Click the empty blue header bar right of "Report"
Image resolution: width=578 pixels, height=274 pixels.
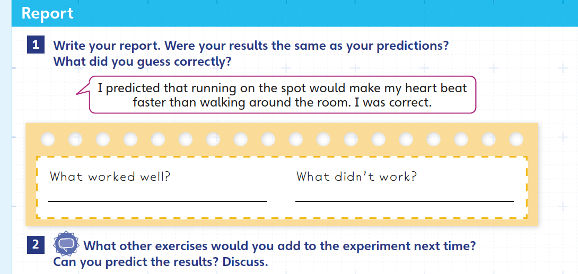pos(318,13)
